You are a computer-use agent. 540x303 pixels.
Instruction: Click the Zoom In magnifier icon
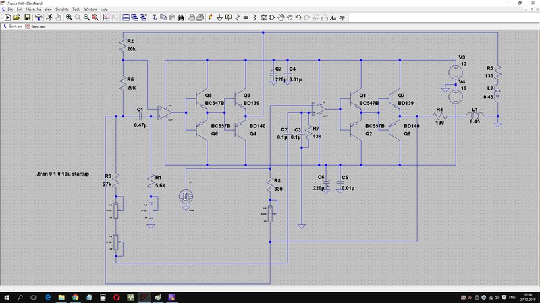[x=70, y=18]
